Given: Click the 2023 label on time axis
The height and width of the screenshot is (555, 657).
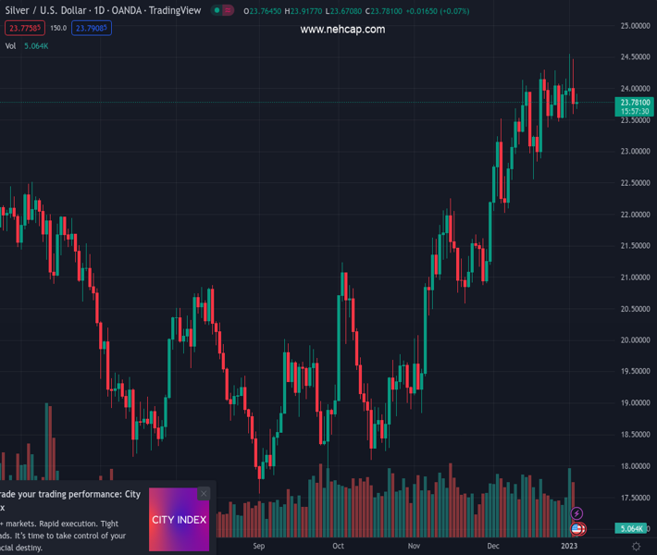Looking at the screenshot, I should [568, 546].
